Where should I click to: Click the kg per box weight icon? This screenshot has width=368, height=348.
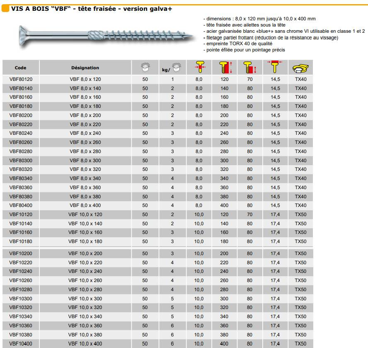(x=172, y=68)
